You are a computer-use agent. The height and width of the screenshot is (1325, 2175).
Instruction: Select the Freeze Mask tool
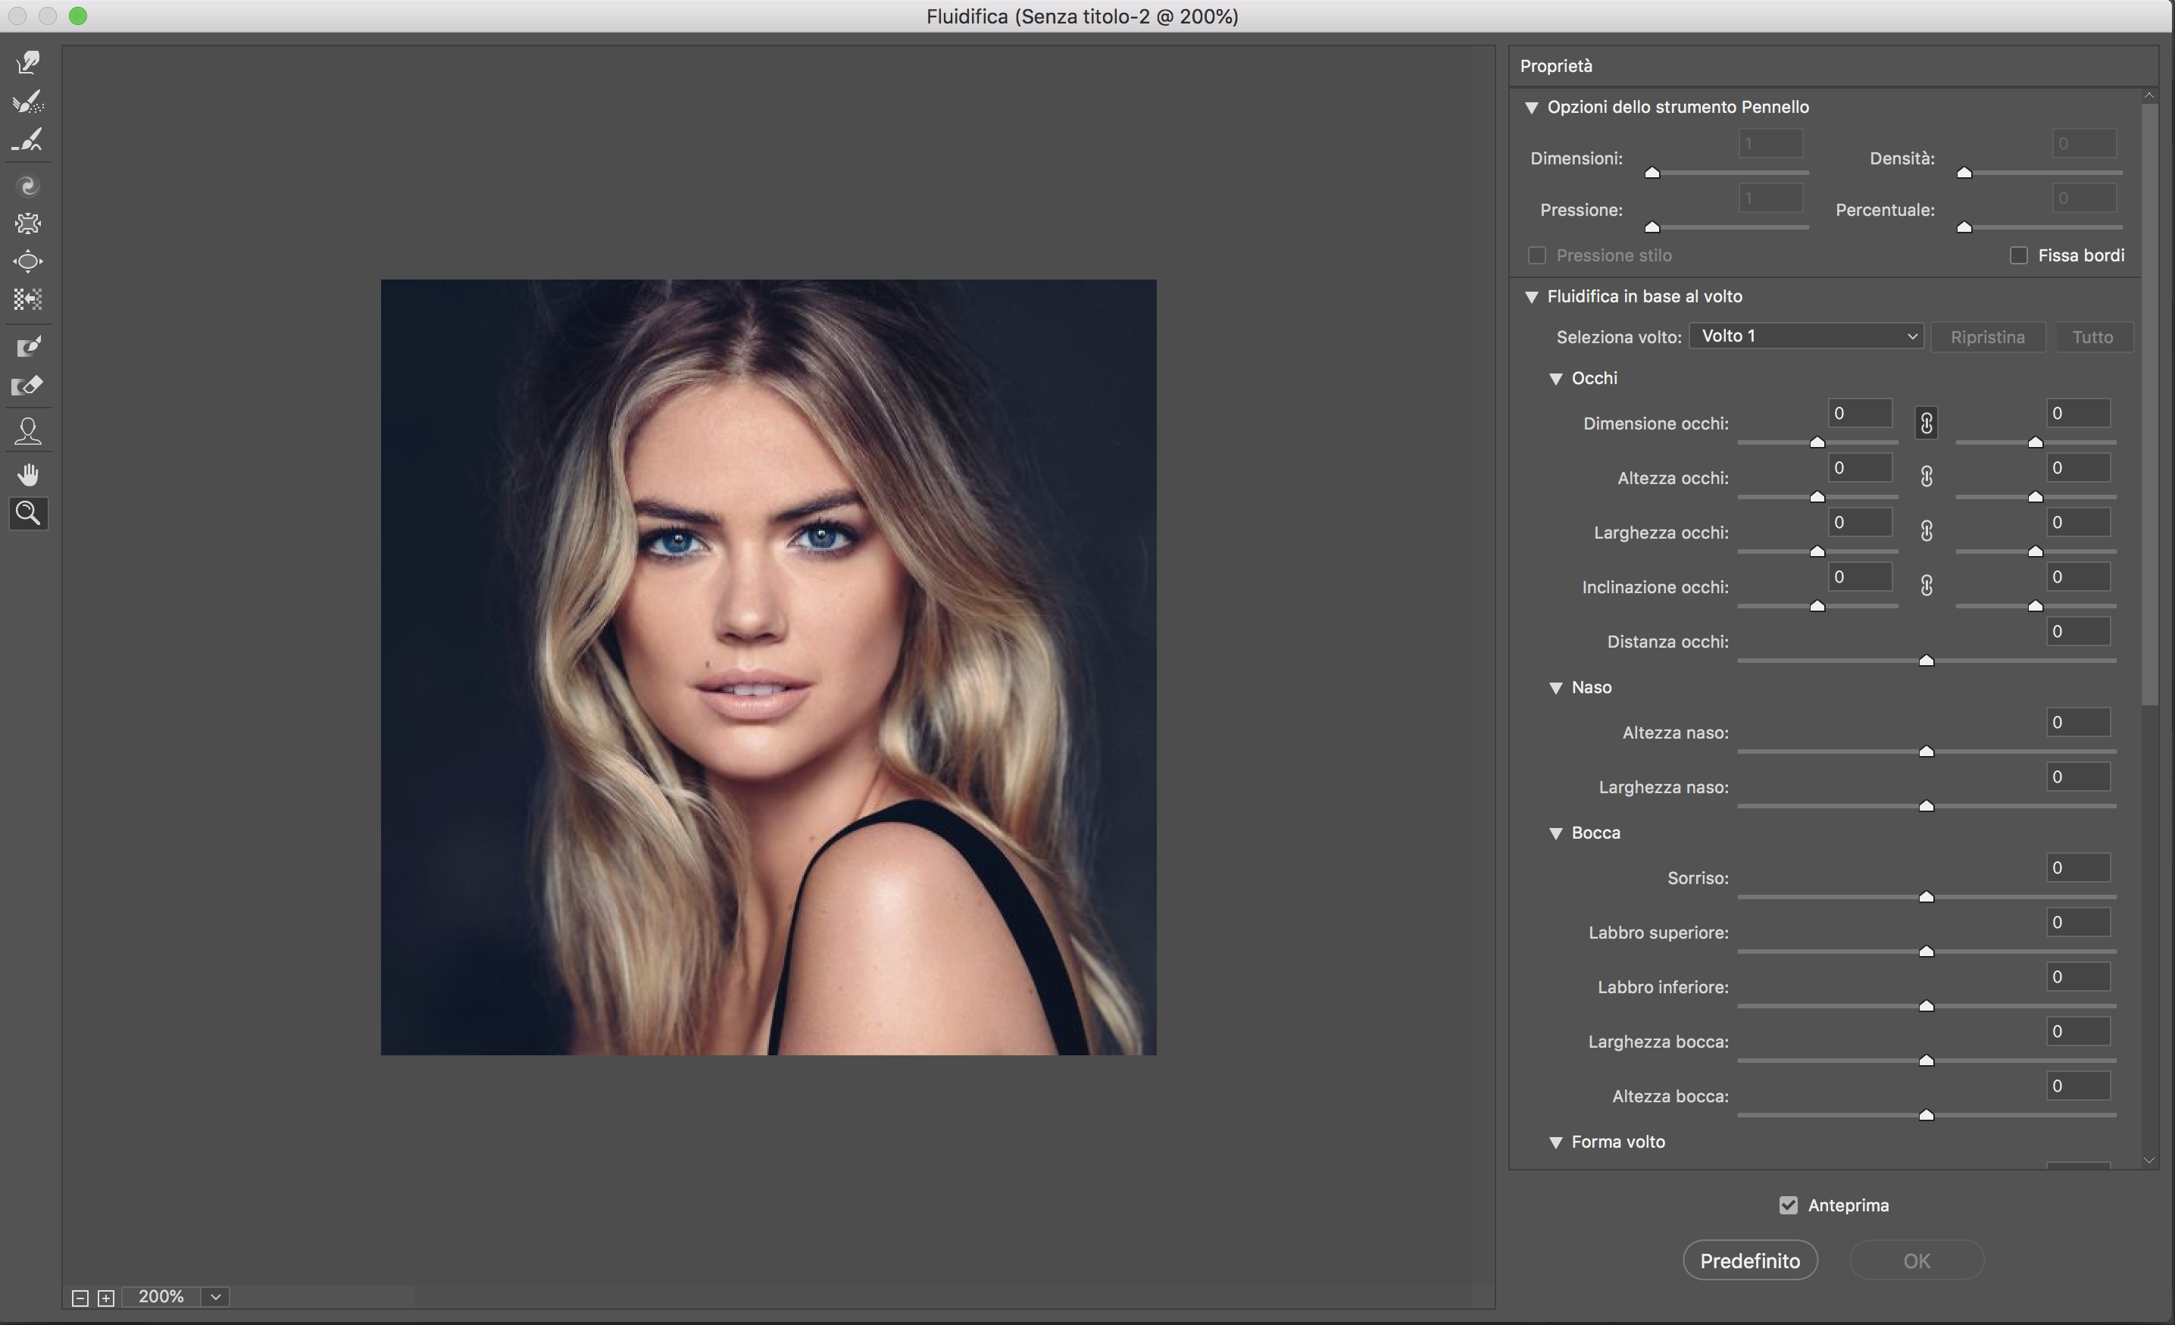(x=28, y=346)
